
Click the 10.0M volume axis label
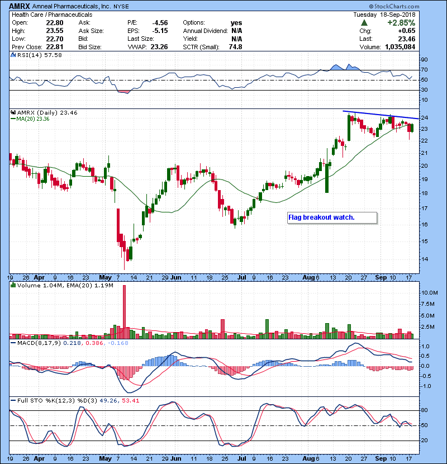point(429,293)
